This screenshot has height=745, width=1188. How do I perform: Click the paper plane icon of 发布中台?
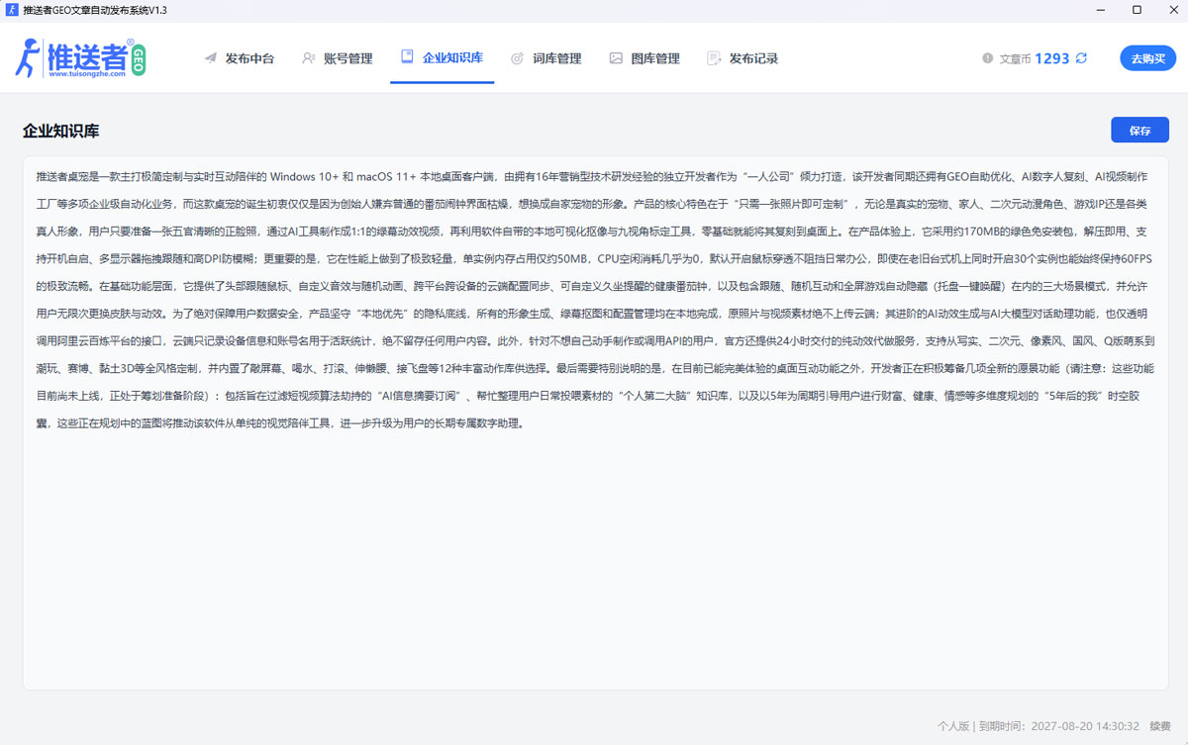pyautogui.click(x=210, y=58)
